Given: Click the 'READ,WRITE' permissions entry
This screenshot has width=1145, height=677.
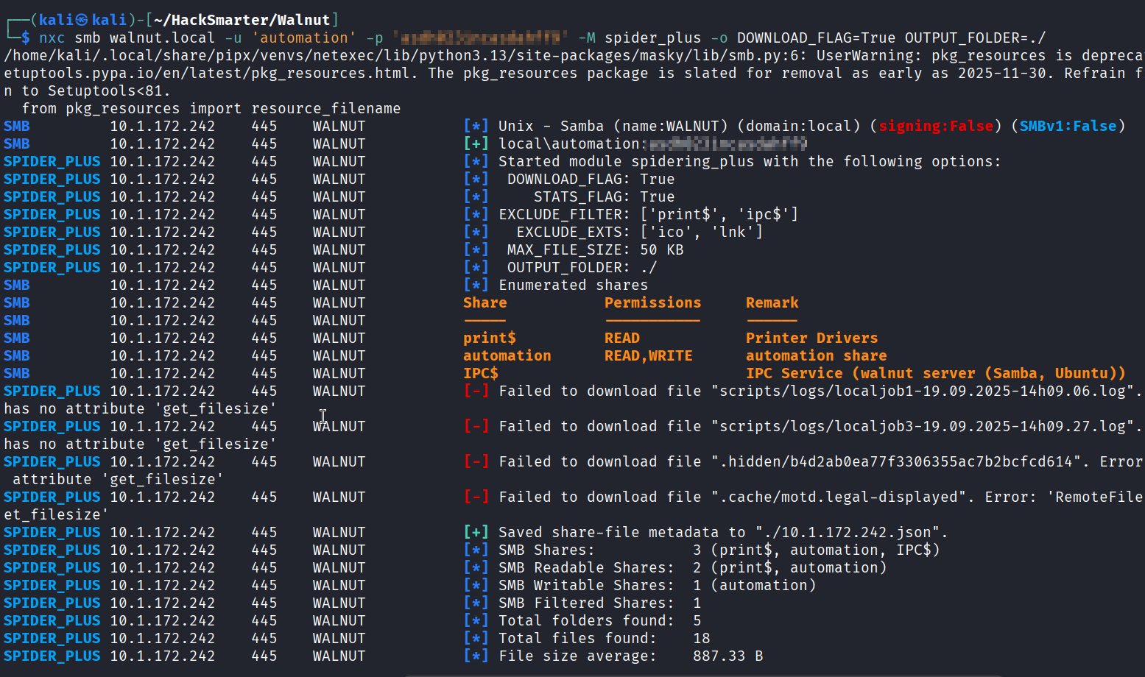Looking at the screenshot, I should [x=648, y=355].
